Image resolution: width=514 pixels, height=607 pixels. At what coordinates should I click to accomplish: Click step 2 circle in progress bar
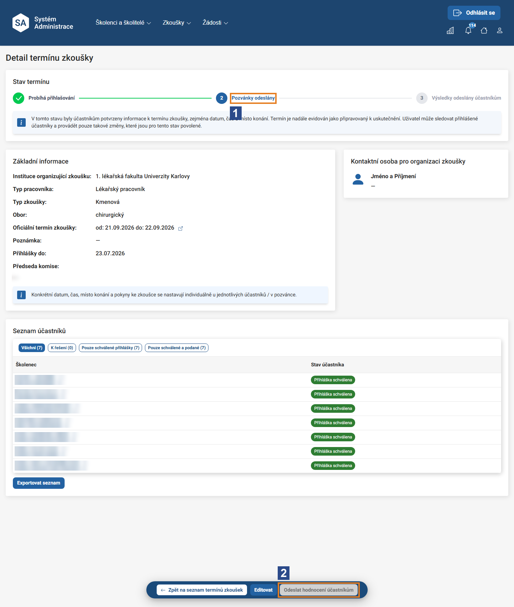[222, 98]
